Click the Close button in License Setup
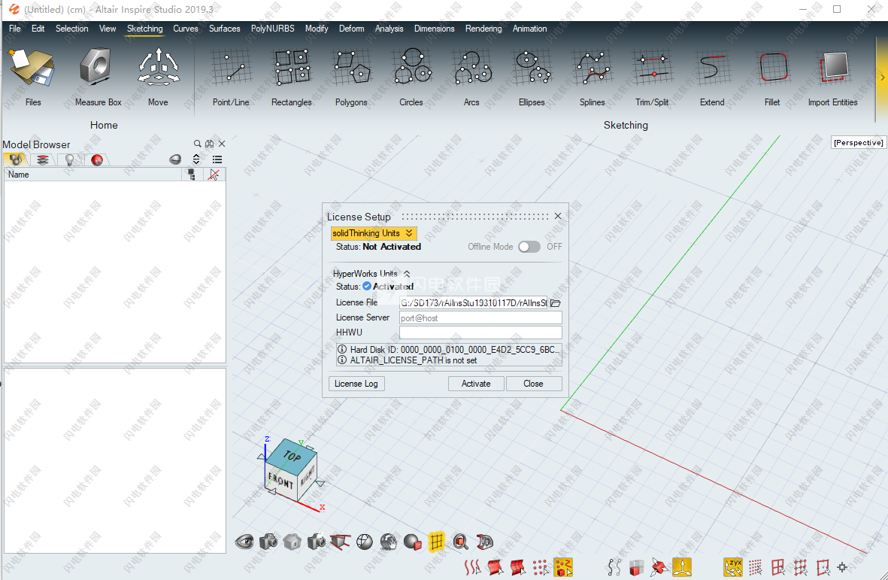 pos(534,384)
